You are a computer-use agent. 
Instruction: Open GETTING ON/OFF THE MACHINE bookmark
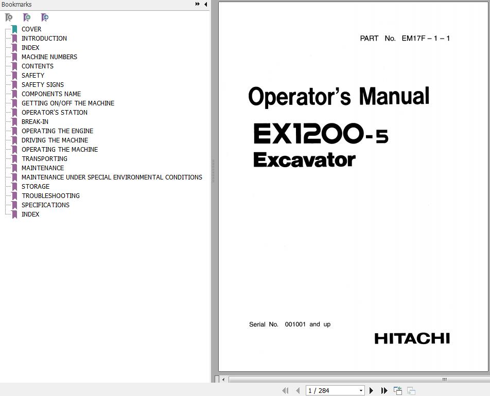pos(68,103)
